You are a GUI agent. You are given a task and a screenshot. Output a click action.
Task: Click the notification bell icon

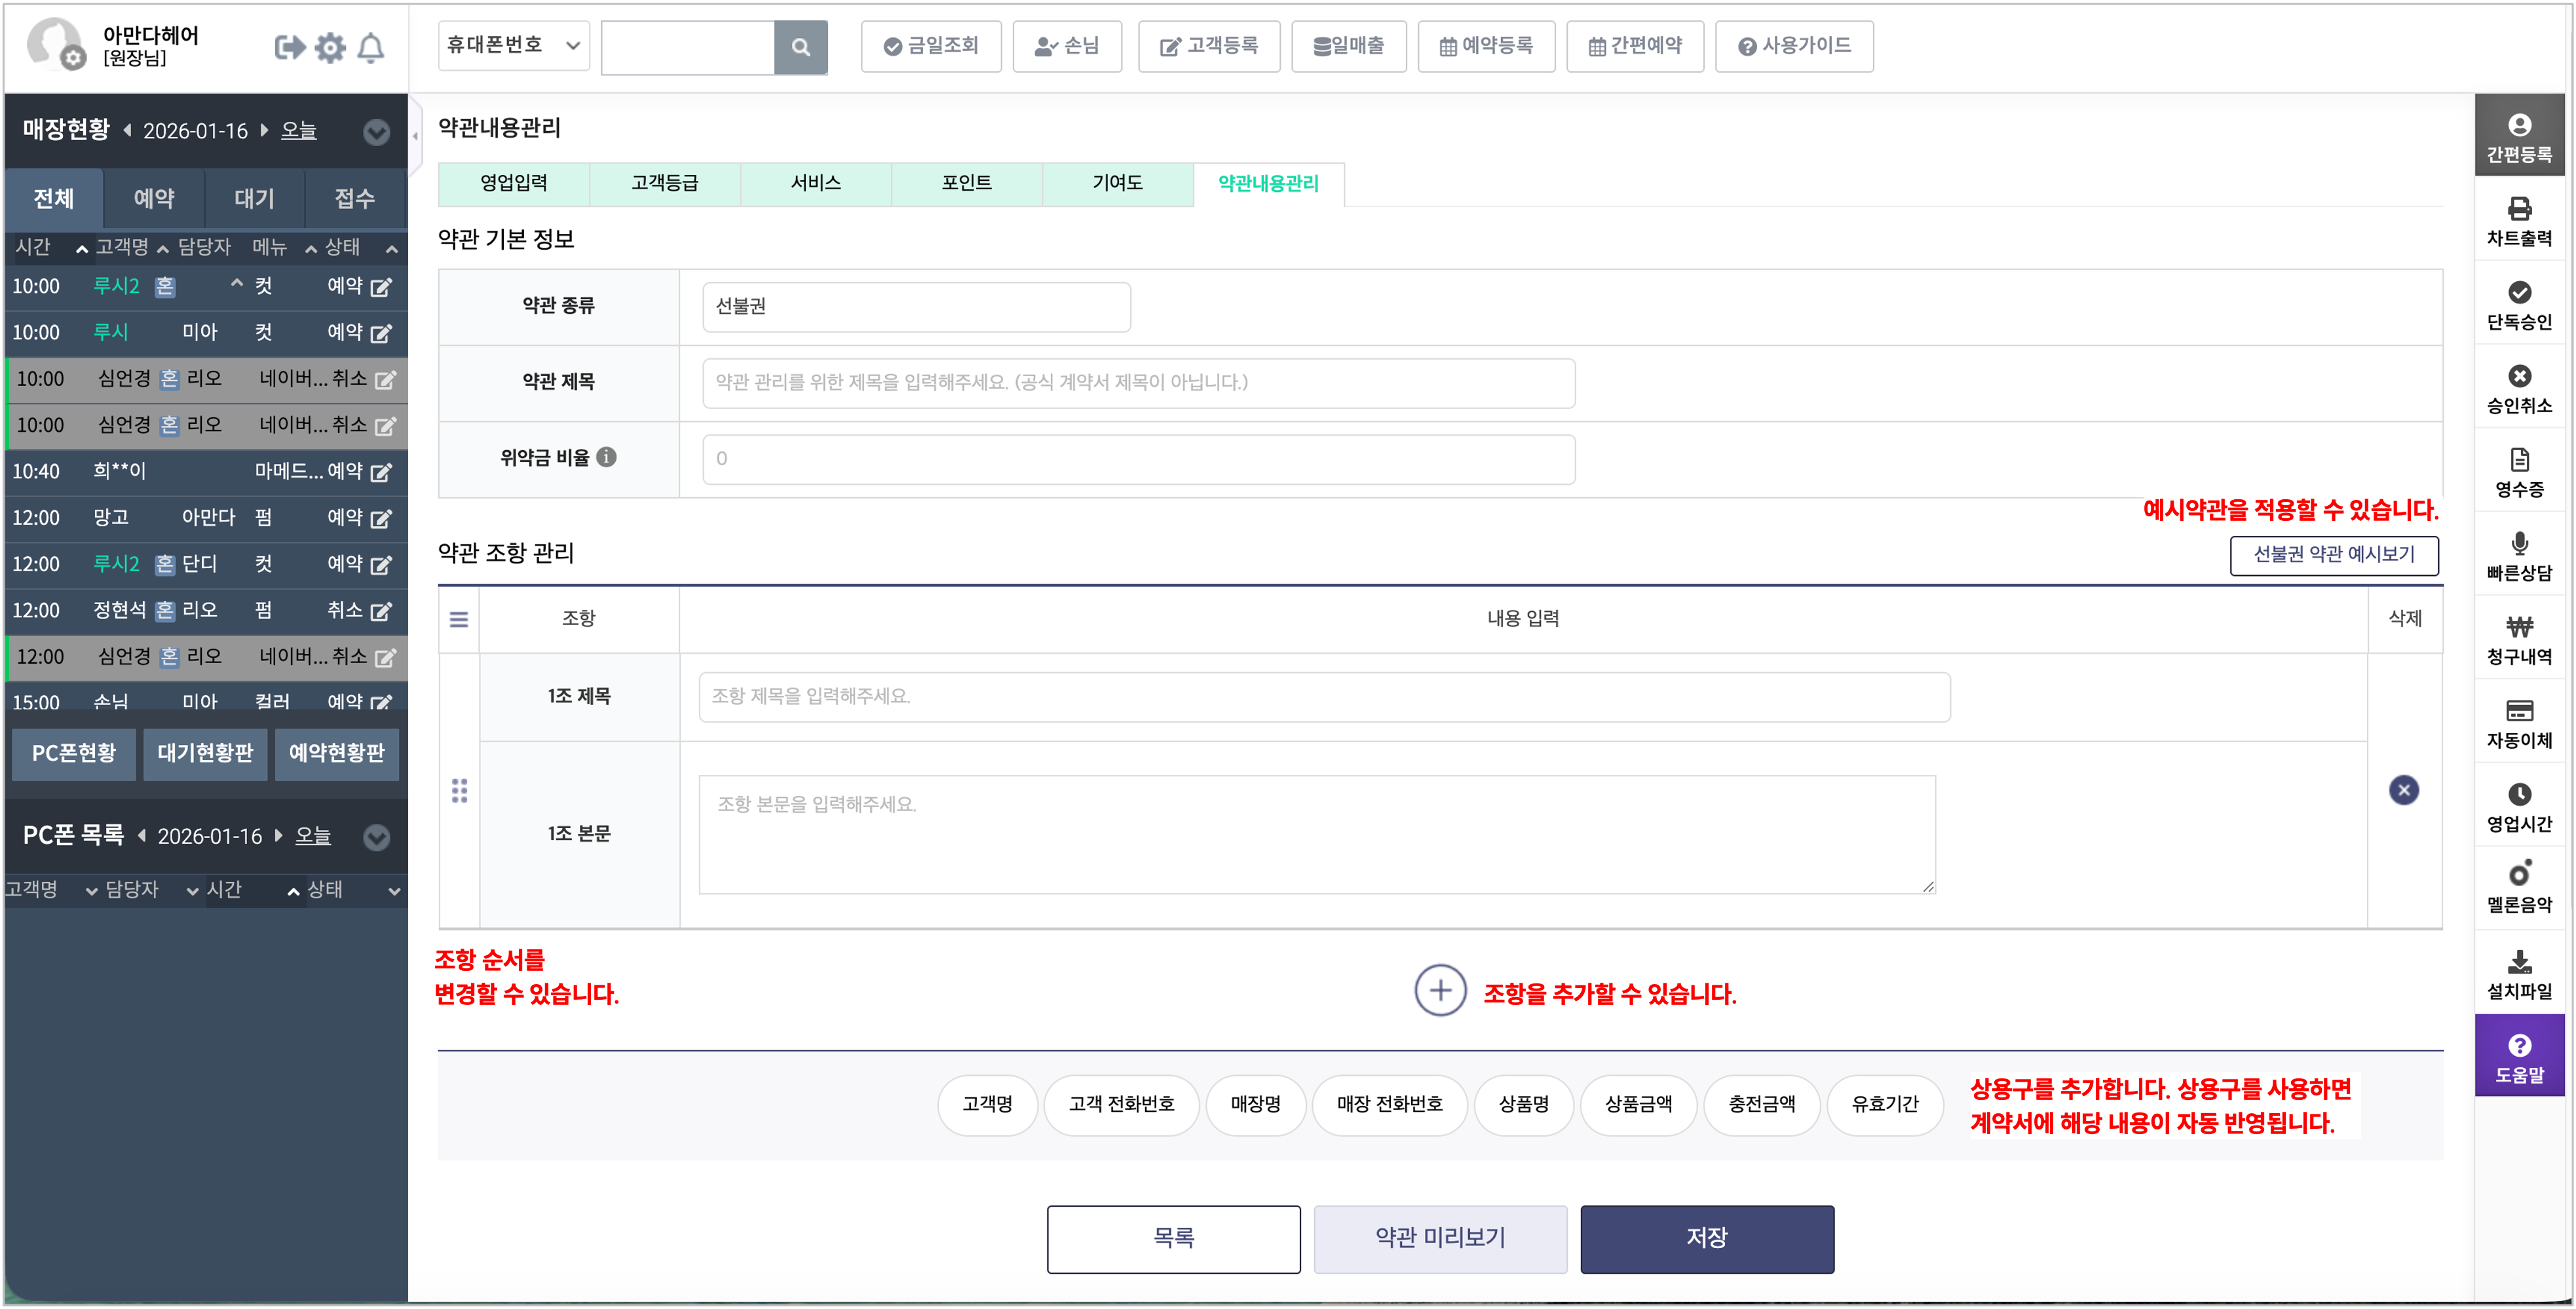pos(371,47)
